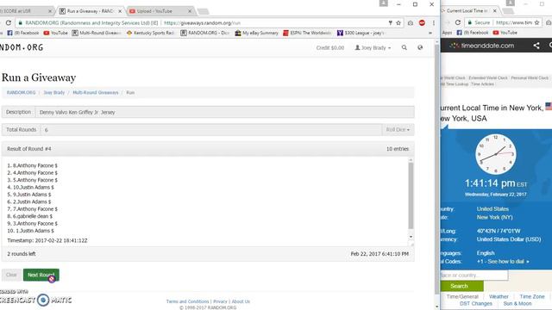Image resolution: width=552 pixels, height=310 pixels.
Task: Reload the RANDOM.ORG giveaway page
Action: 8,23
